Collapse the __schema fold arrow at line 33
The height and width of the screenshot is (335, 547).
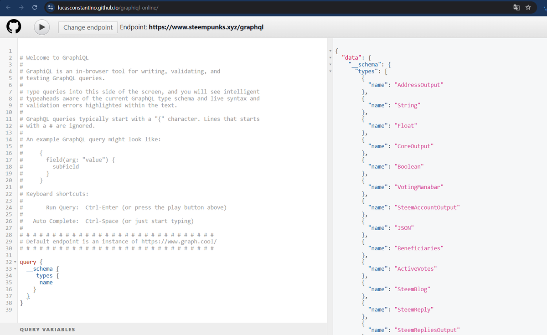[x=16, y=269]
